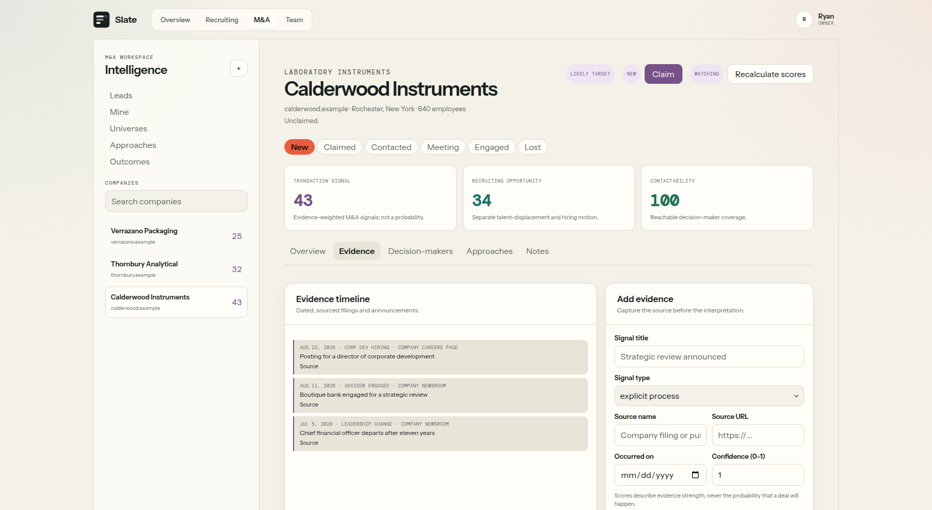Image resolution: width=932 pixels, height=510 pixels.
Task: Open the calendar picker in Occurred on
Action: pyautogui.click(x=695, y=475)
